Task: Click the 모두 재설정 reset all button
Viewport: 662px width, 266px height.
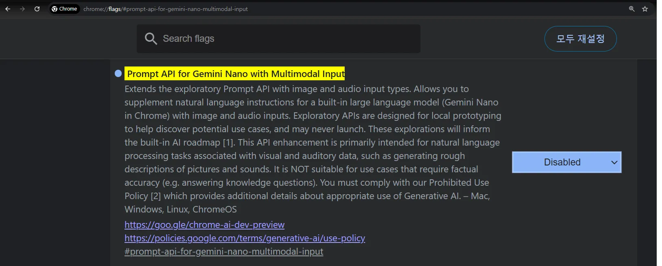Action: point(580,39)
